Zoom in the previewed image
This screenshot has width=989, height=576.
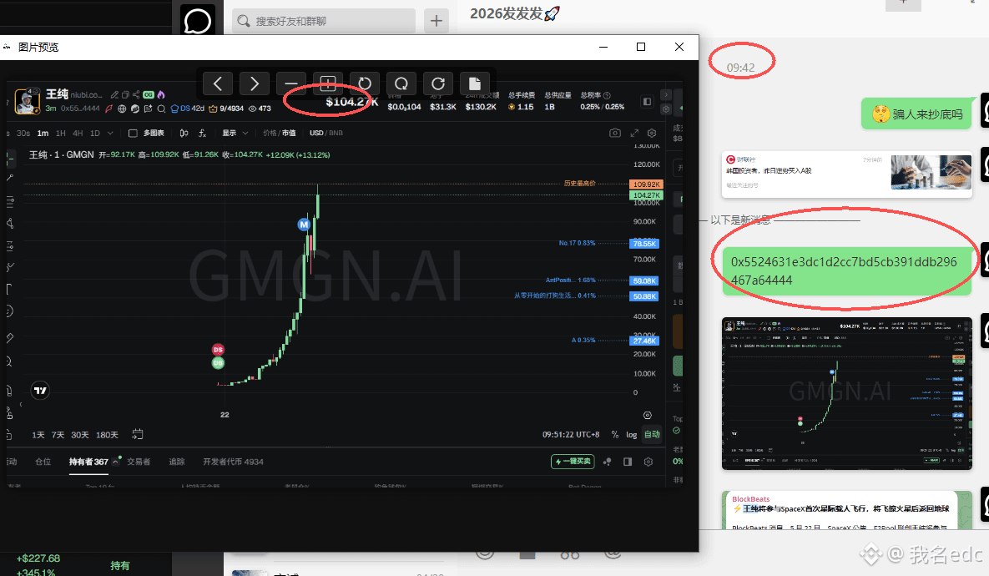pos(328,83)
